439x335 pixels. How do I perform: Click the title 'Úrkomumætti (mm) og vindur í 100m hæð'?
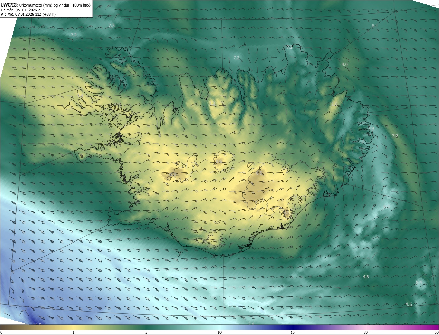55,5
